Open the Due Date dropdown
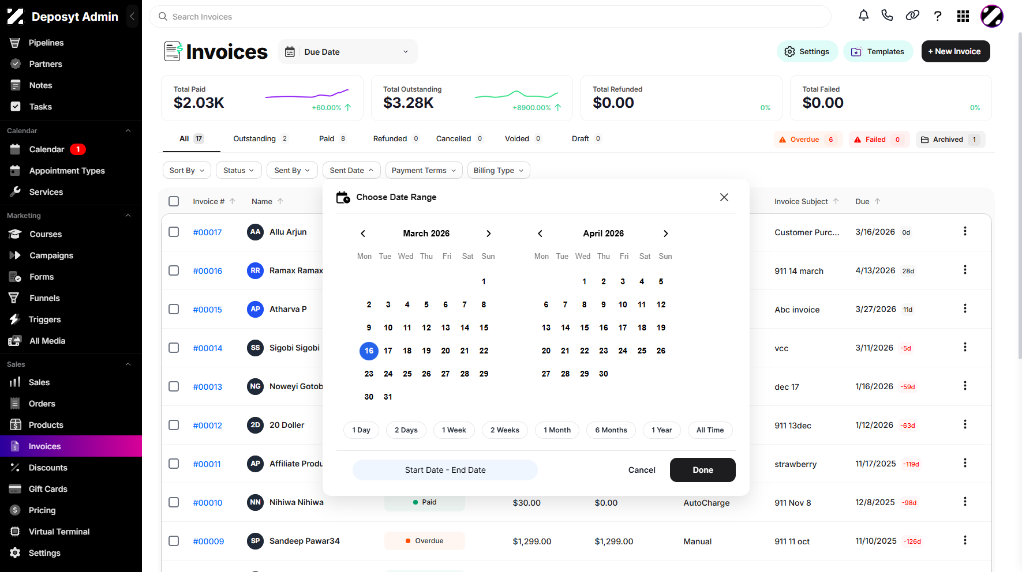The height and width of the screenshot is (572, 1022). click(348, 52)
